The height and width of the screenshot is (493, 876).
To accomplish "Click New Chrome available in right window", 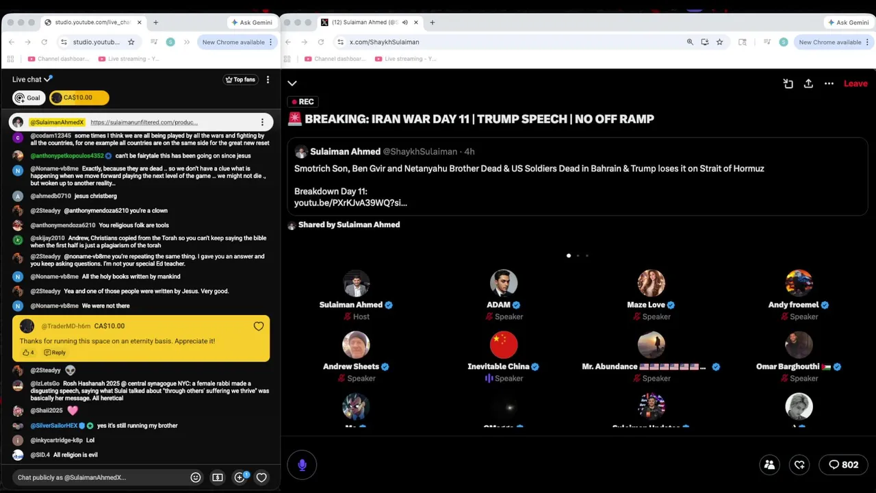I will pos(834,42).
